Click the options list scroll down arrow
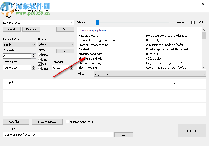Viewport: 209px width, 146px height. (x=204, y=67)
